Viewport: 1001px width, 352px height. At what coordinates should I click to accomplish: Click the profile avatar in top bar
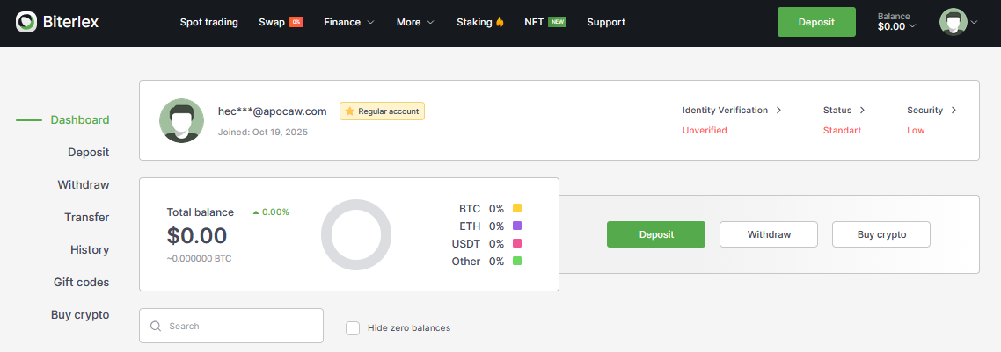pyautogui.click(x=953, y=22)
